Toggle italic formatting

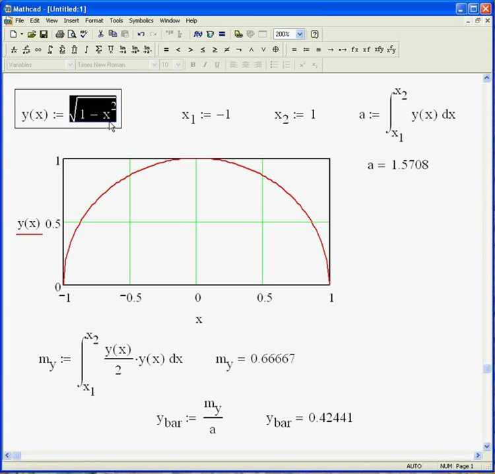click(205, 65)
